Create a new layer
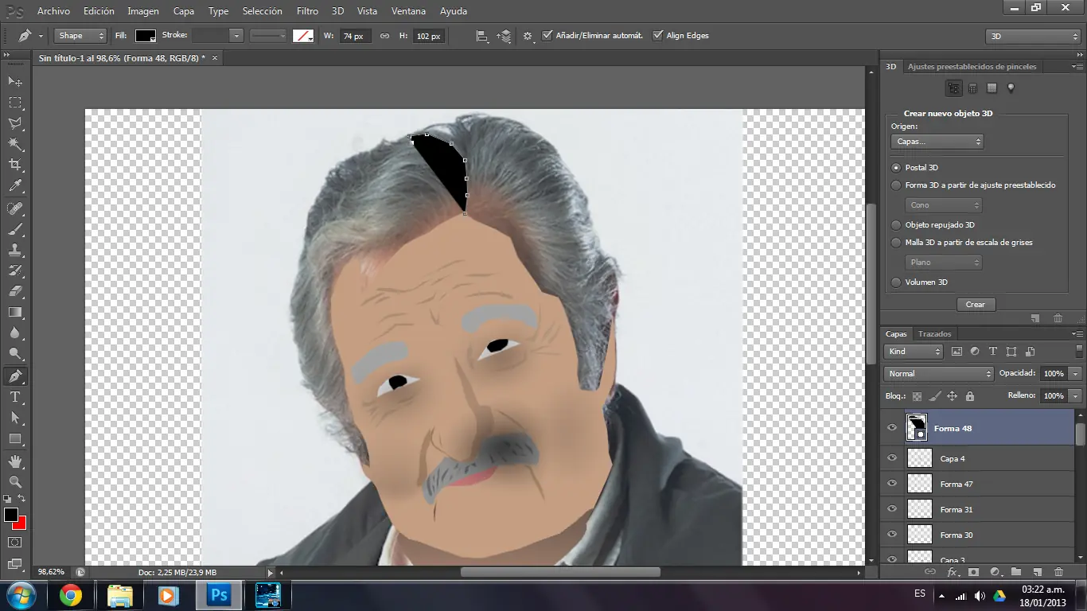This screenshot has width=1087, height=611. pyautogui.click(x=1037, y=572)
